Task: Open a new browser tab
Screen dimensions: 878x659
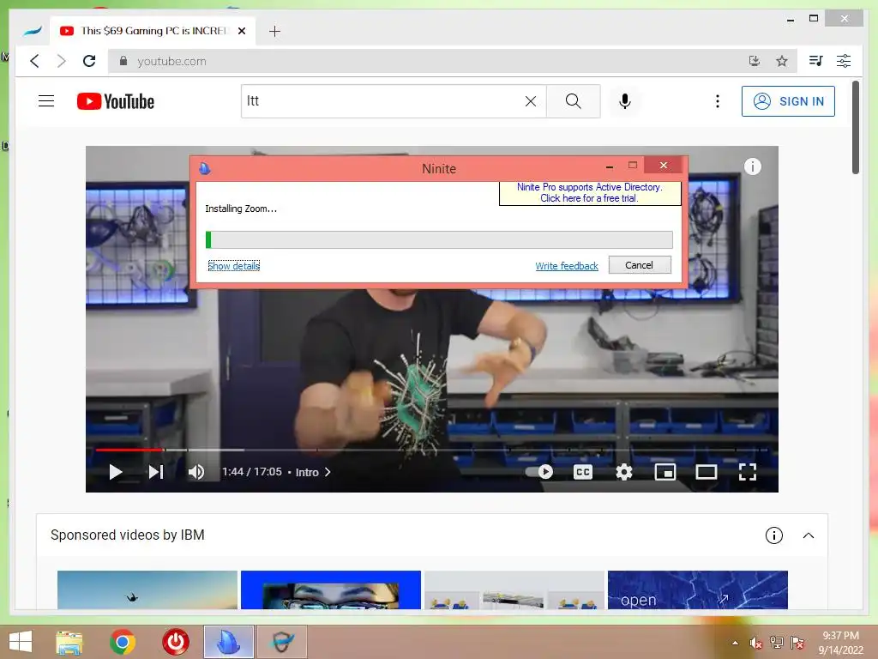Action: 274,32
